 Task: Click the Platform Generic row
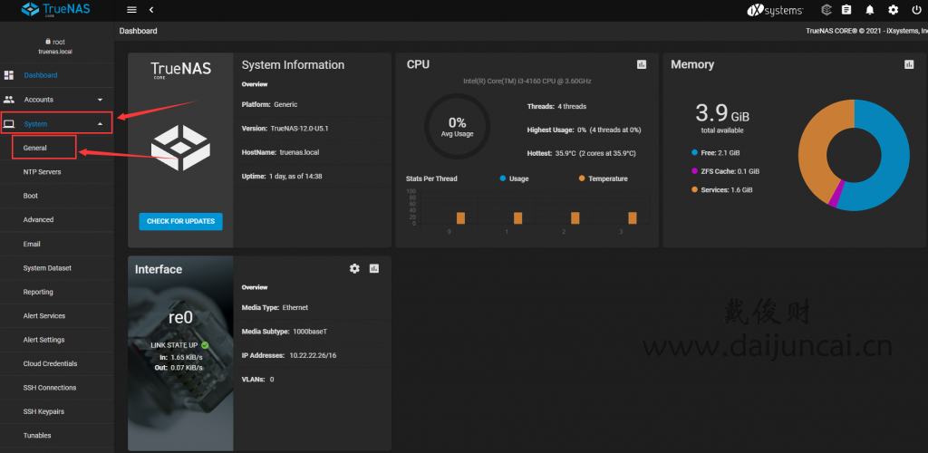tap(312, 104)
